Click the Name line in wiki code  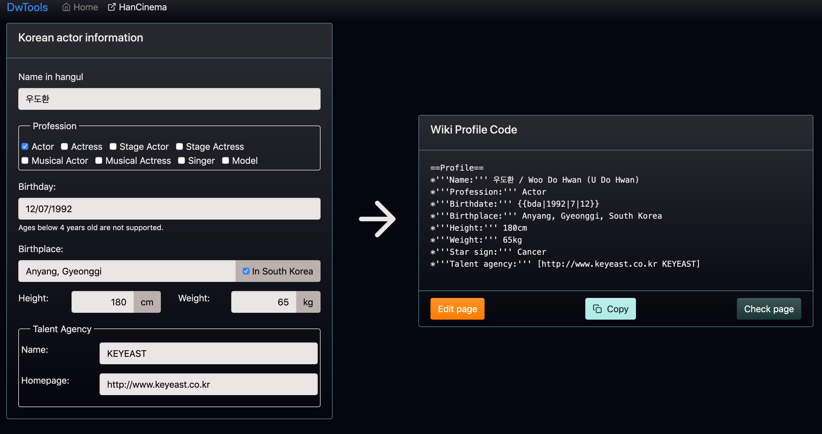[534, 180]
